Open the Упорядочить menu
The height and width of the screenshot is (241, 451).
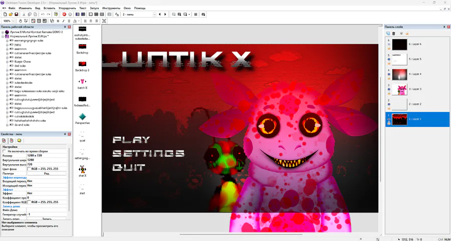[67, 8]
